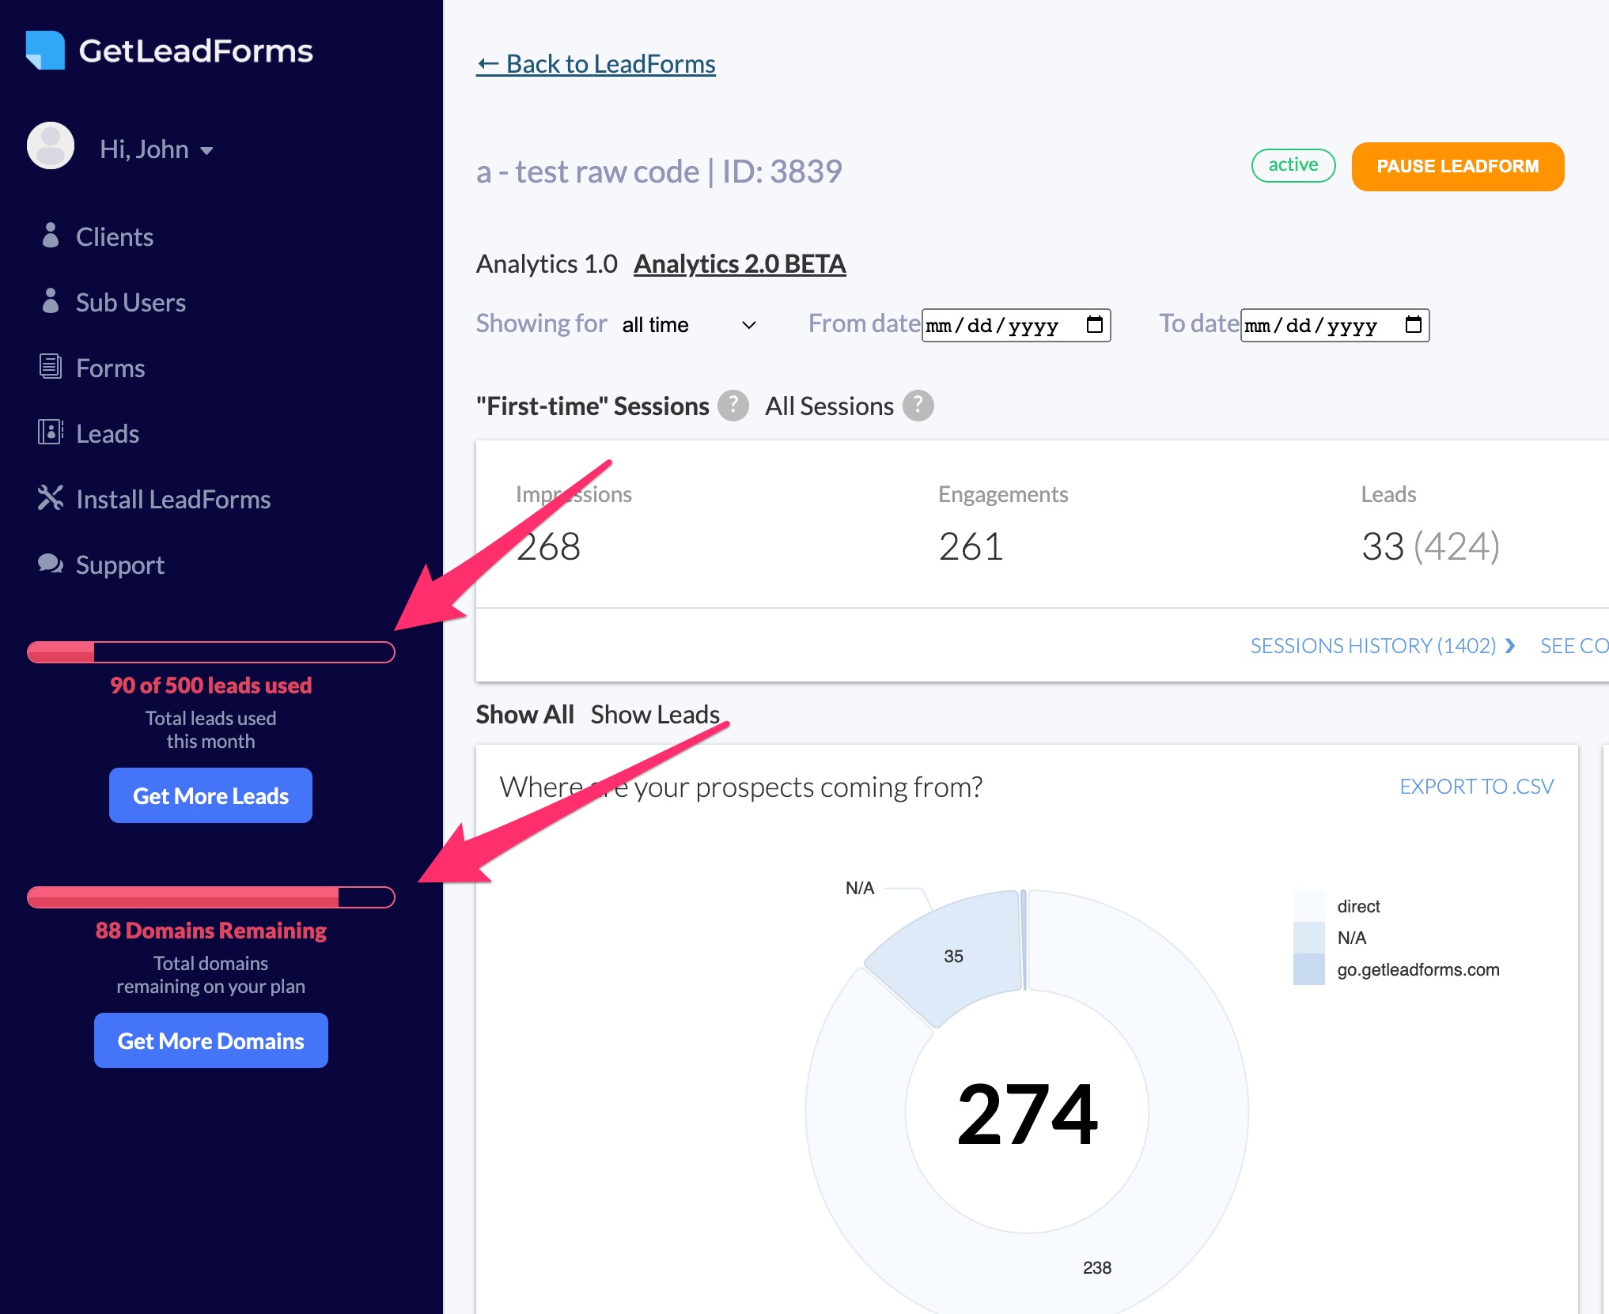Viewport: 1609px width, 1314px height.
Task: Click the user avatar icon
Action: (51, 146)
